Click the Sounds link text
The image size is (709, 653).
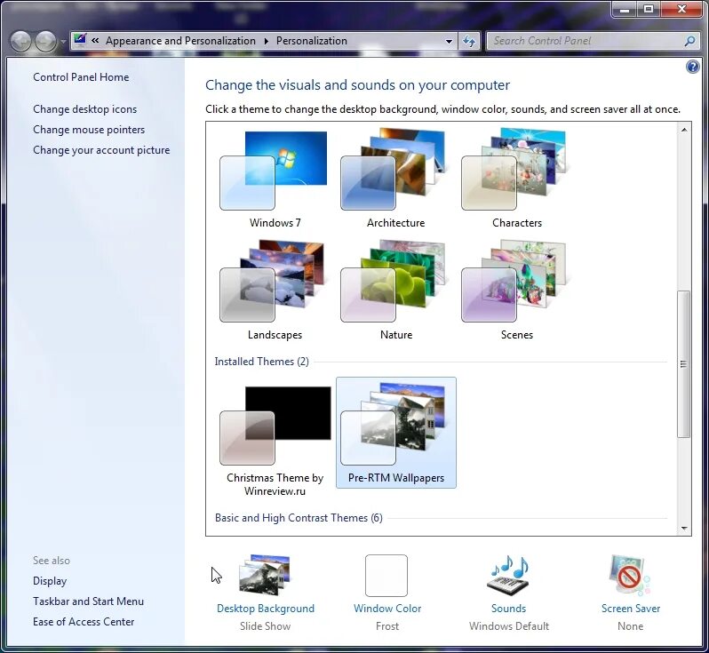coord(509,609)
